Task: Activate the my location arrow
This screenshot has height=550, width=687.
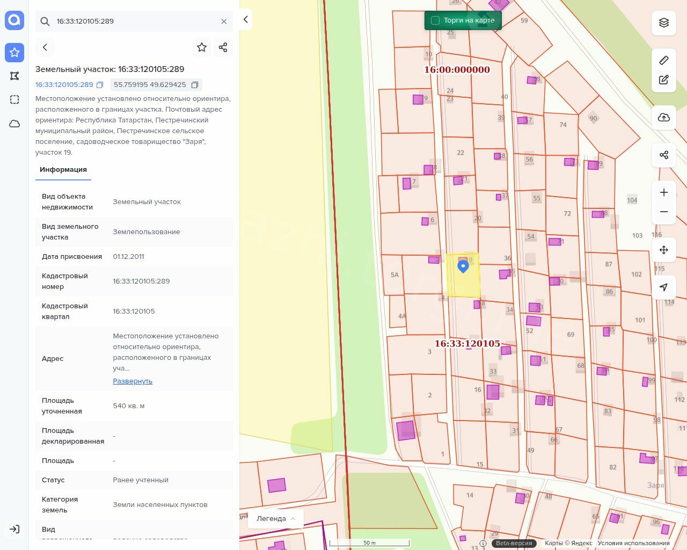Action: [x=664, y=287]
